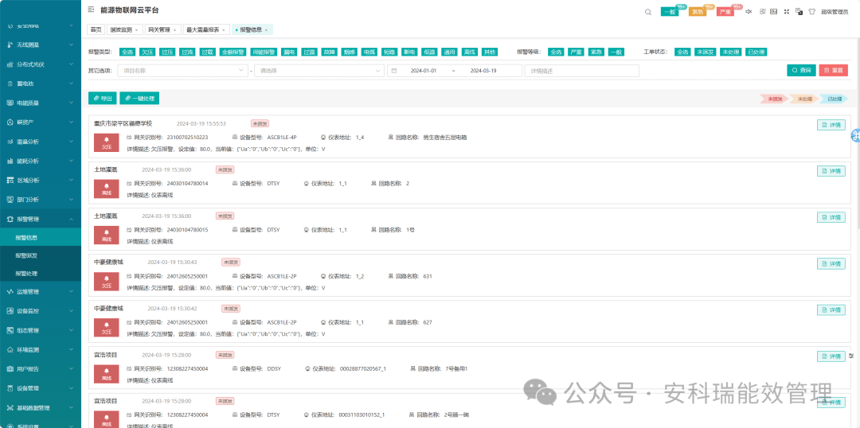Toggle the 过载 alarm type filter
Image resolution: width=860 pixels, height=428 pixels.
coord(207,52)
